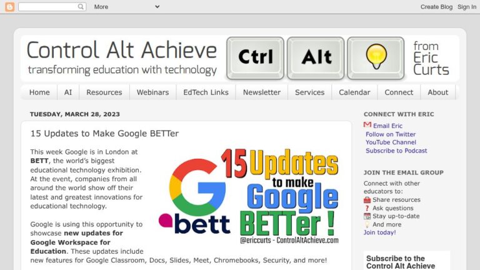Open the Calendar tab
This screenshot has height=270, width=480.
[354, 92]
